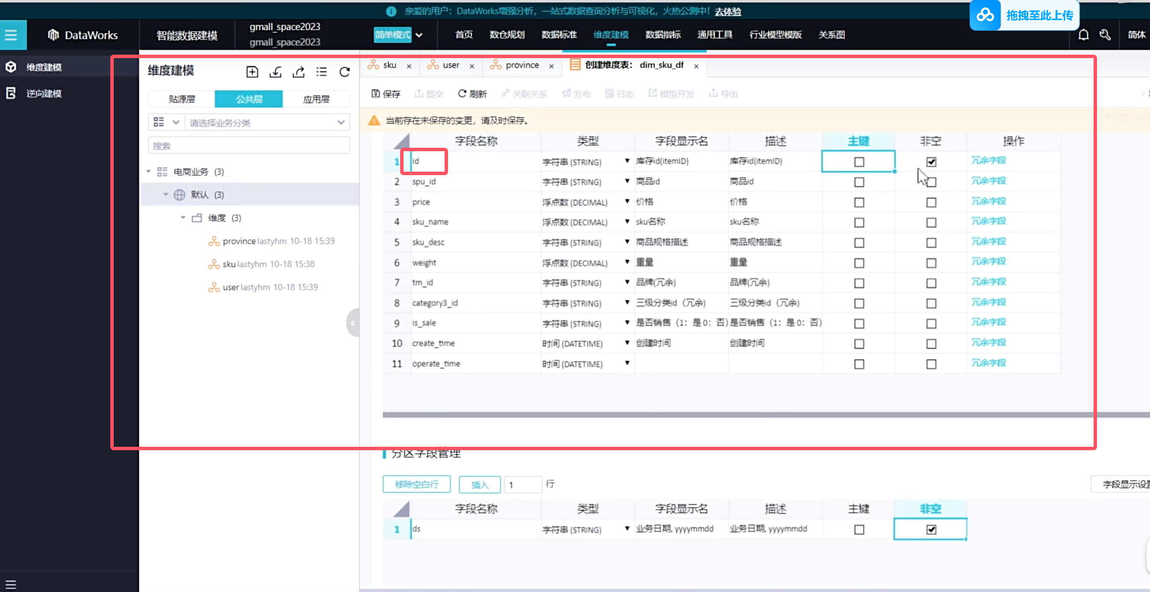Click the horizontal scrollbar below field table
Image resolution: width=1150 pixels, height=592 pixels.
point(714,415)
